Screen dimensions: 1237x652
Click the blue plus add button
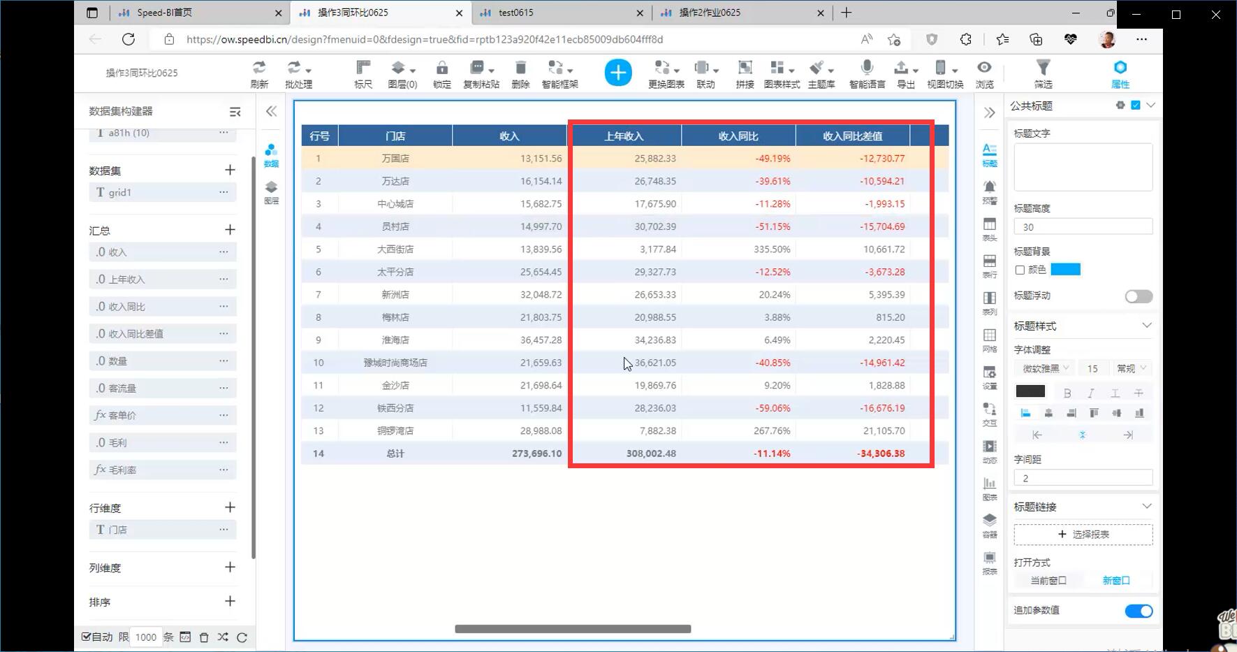pos(617,73)
